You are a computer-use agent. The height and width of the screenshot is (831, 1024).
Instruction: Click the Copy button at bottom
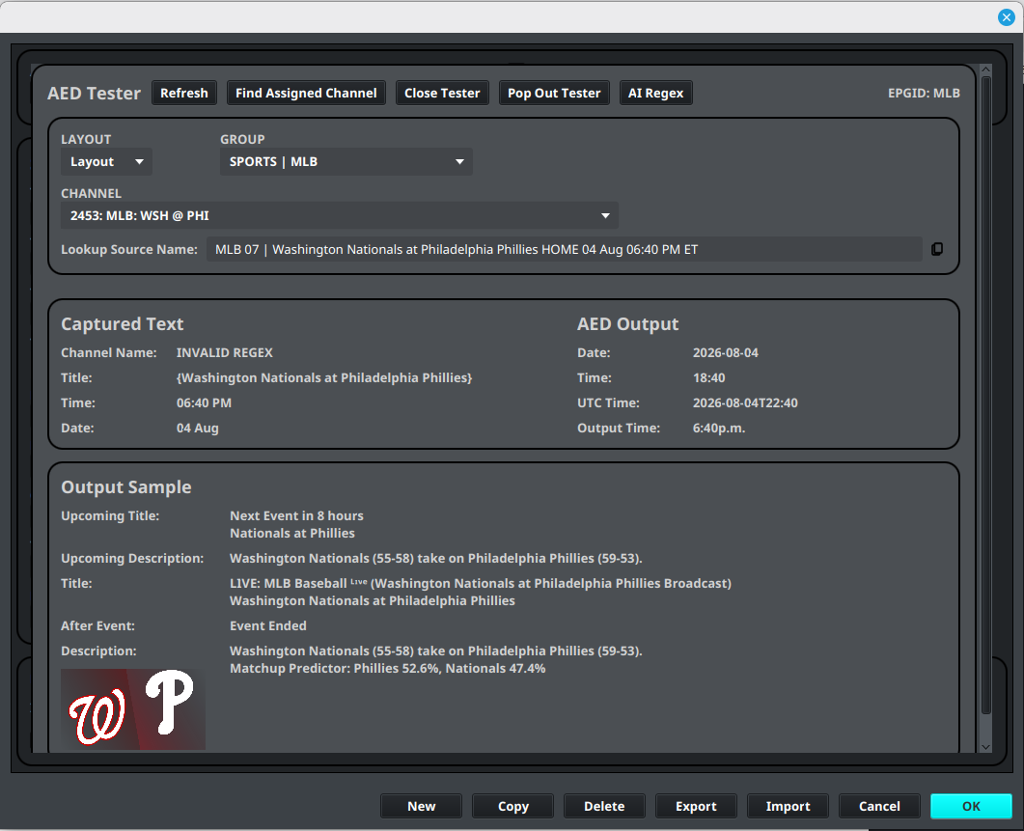coord(513,806)
